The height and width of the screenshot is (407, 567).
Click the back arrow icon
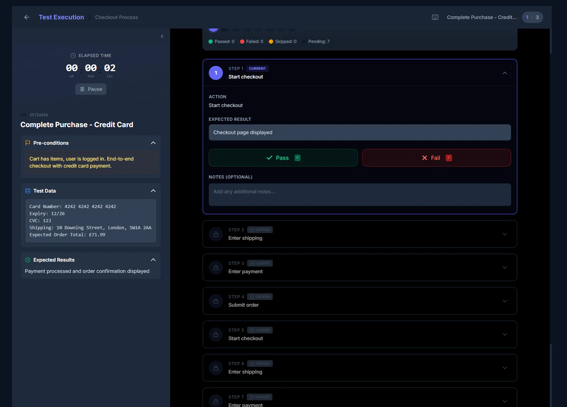click(27, 17)
